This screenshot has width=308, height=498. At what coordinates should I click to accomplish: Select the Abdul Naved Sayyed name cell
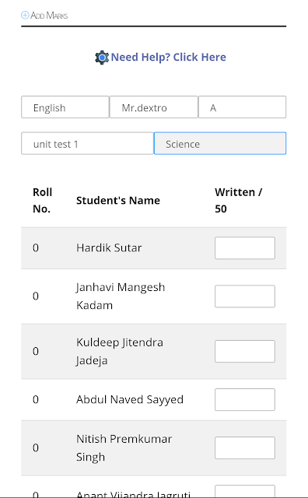(130, 399)
